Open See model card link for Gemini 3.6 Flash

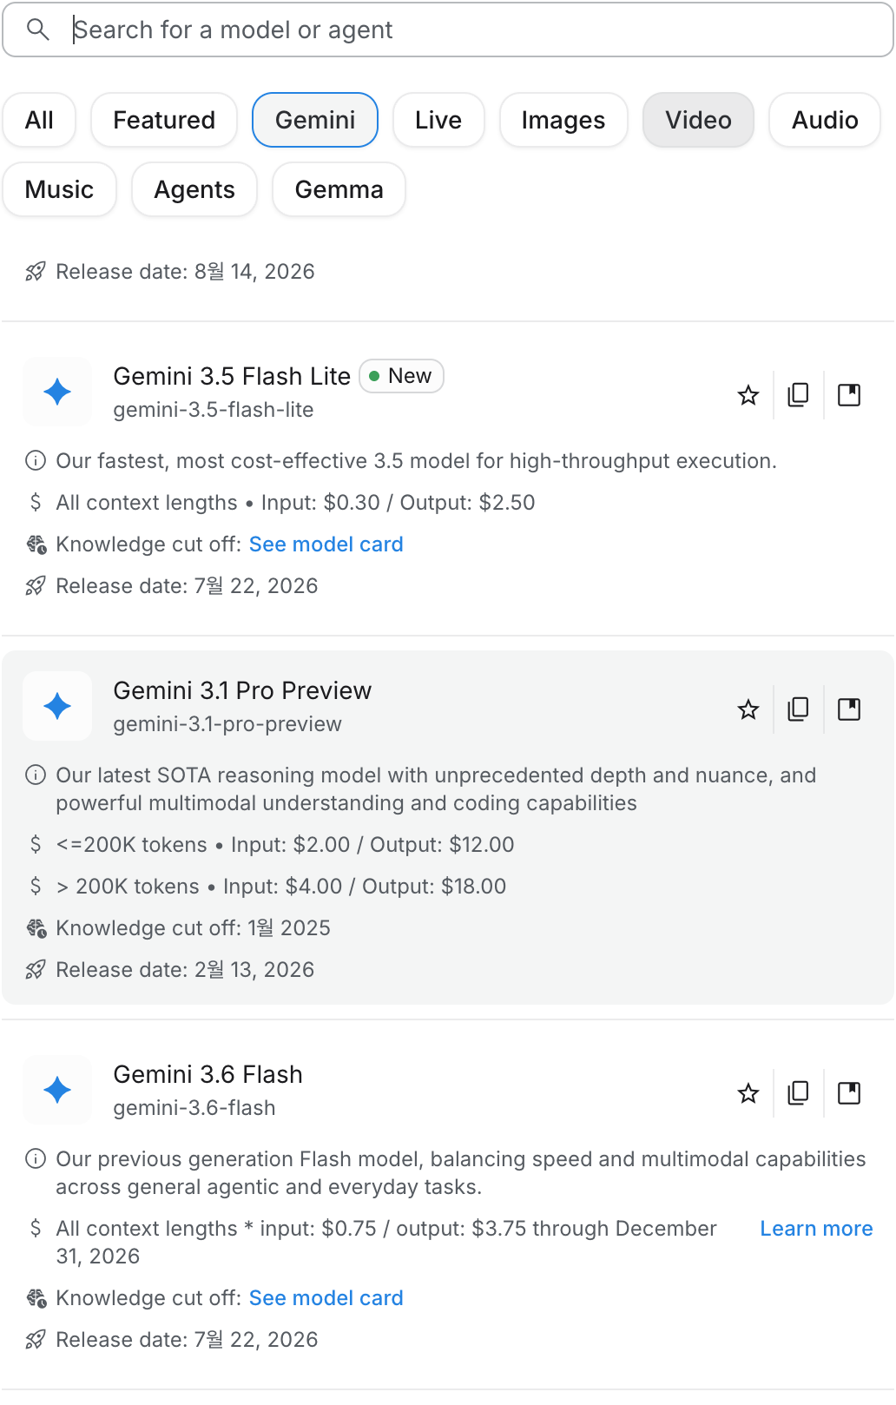326,1298
